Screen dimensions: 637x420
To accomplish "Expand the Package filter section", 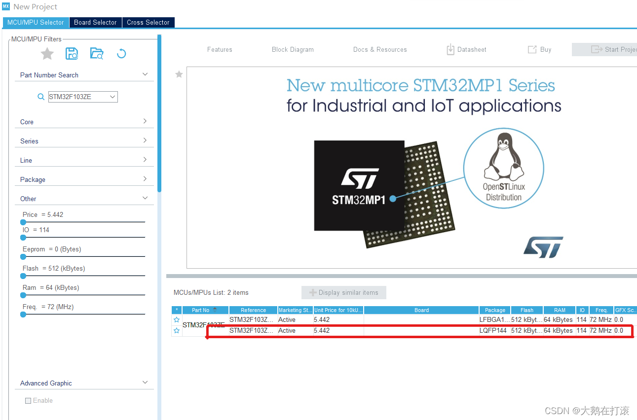I will pos(145,179).
